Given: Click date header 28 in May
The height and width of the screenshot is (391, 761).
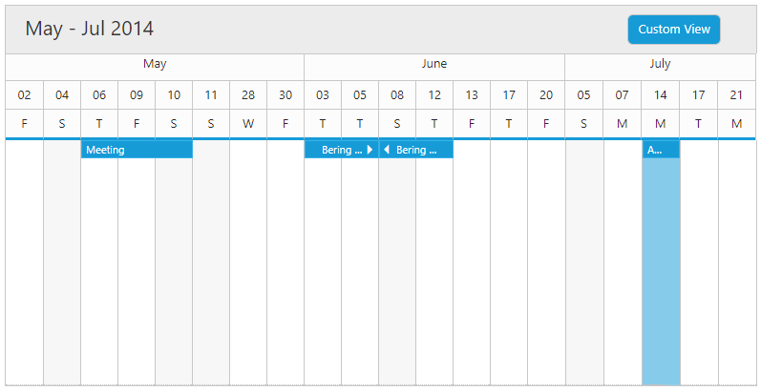Looking at the screenshot, I should [x=248, y=95].
